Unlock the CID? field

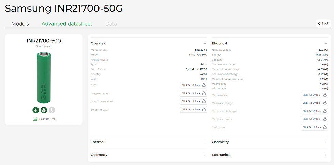pos(193,85)
